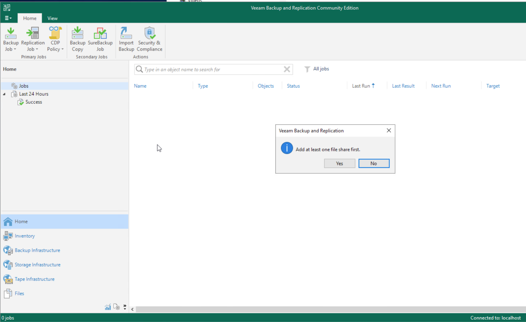Open the Replication Job ribbon button

point(33,39)
